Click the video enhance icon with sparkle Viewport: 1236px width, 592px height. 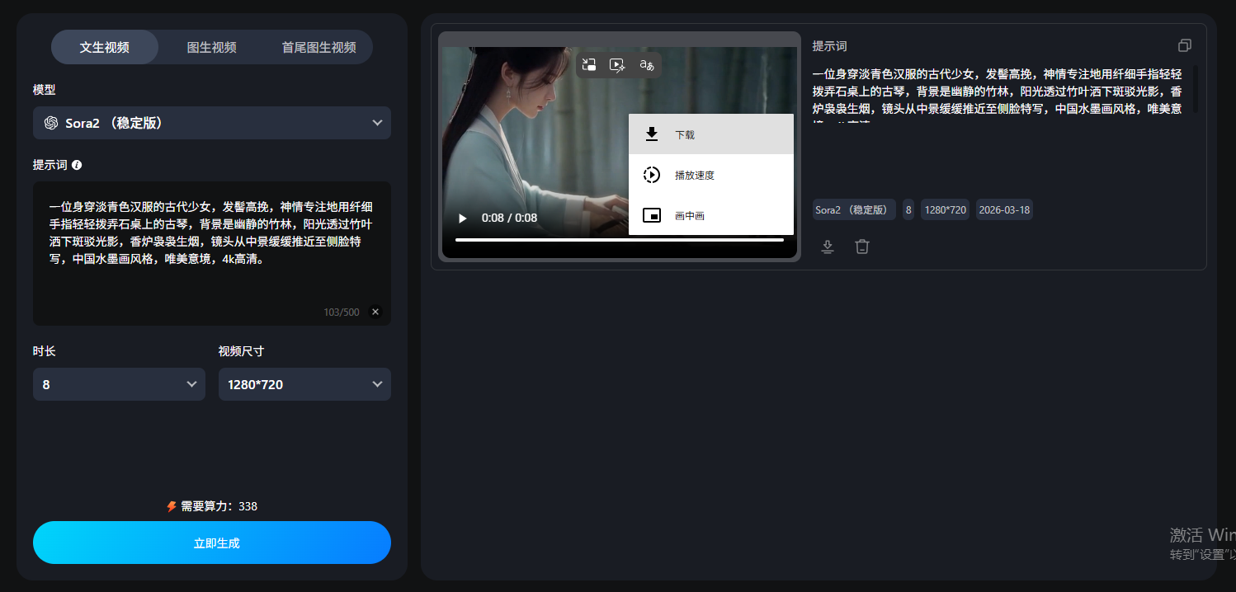coord(617,65)
